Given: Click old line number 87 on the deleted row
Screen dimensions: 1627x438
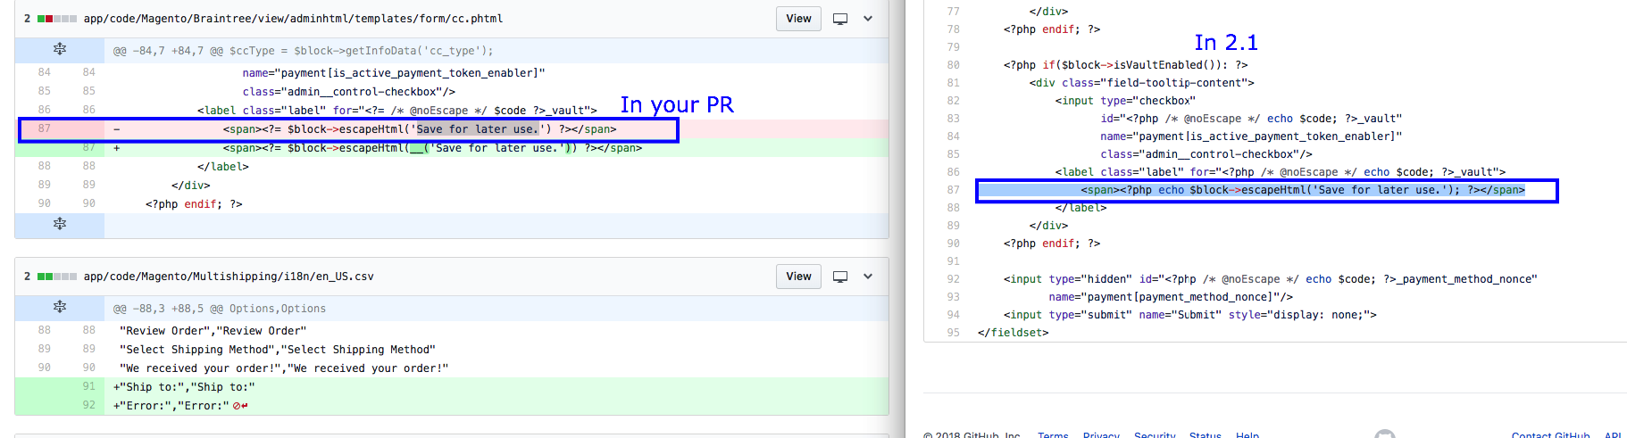Looking at the screenshot, I should tap(44, 128).
